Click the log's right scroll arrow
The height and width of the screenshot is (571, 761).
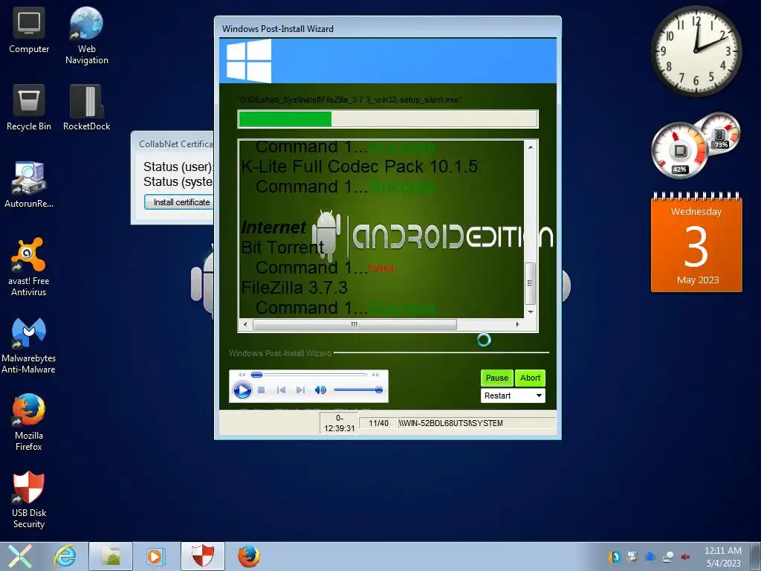coord(517,324)
